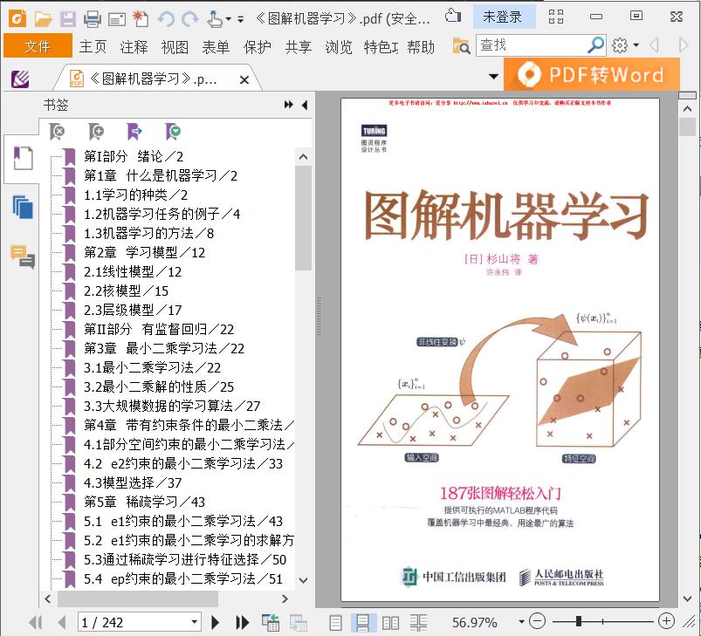Print the document using the printer icon
This screenshot has width=701, height=636.
pos(92,19)
